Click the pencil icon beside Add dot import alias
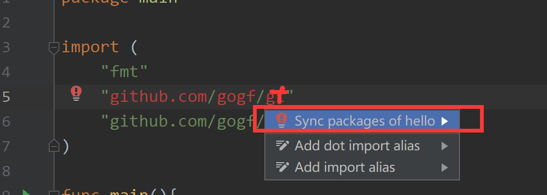The image size is (547, 195). click(282, 145)
